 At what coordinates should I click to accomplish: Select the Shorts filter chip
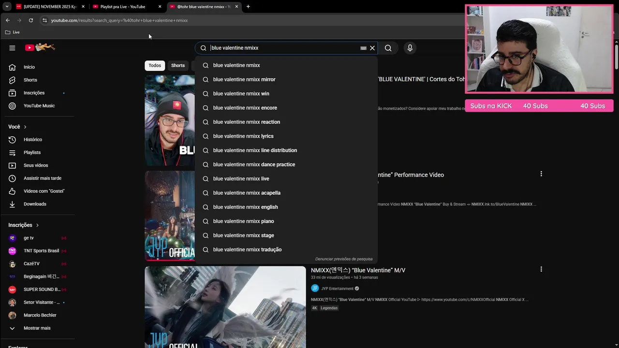pyautogui.click(x=178, y=66)
